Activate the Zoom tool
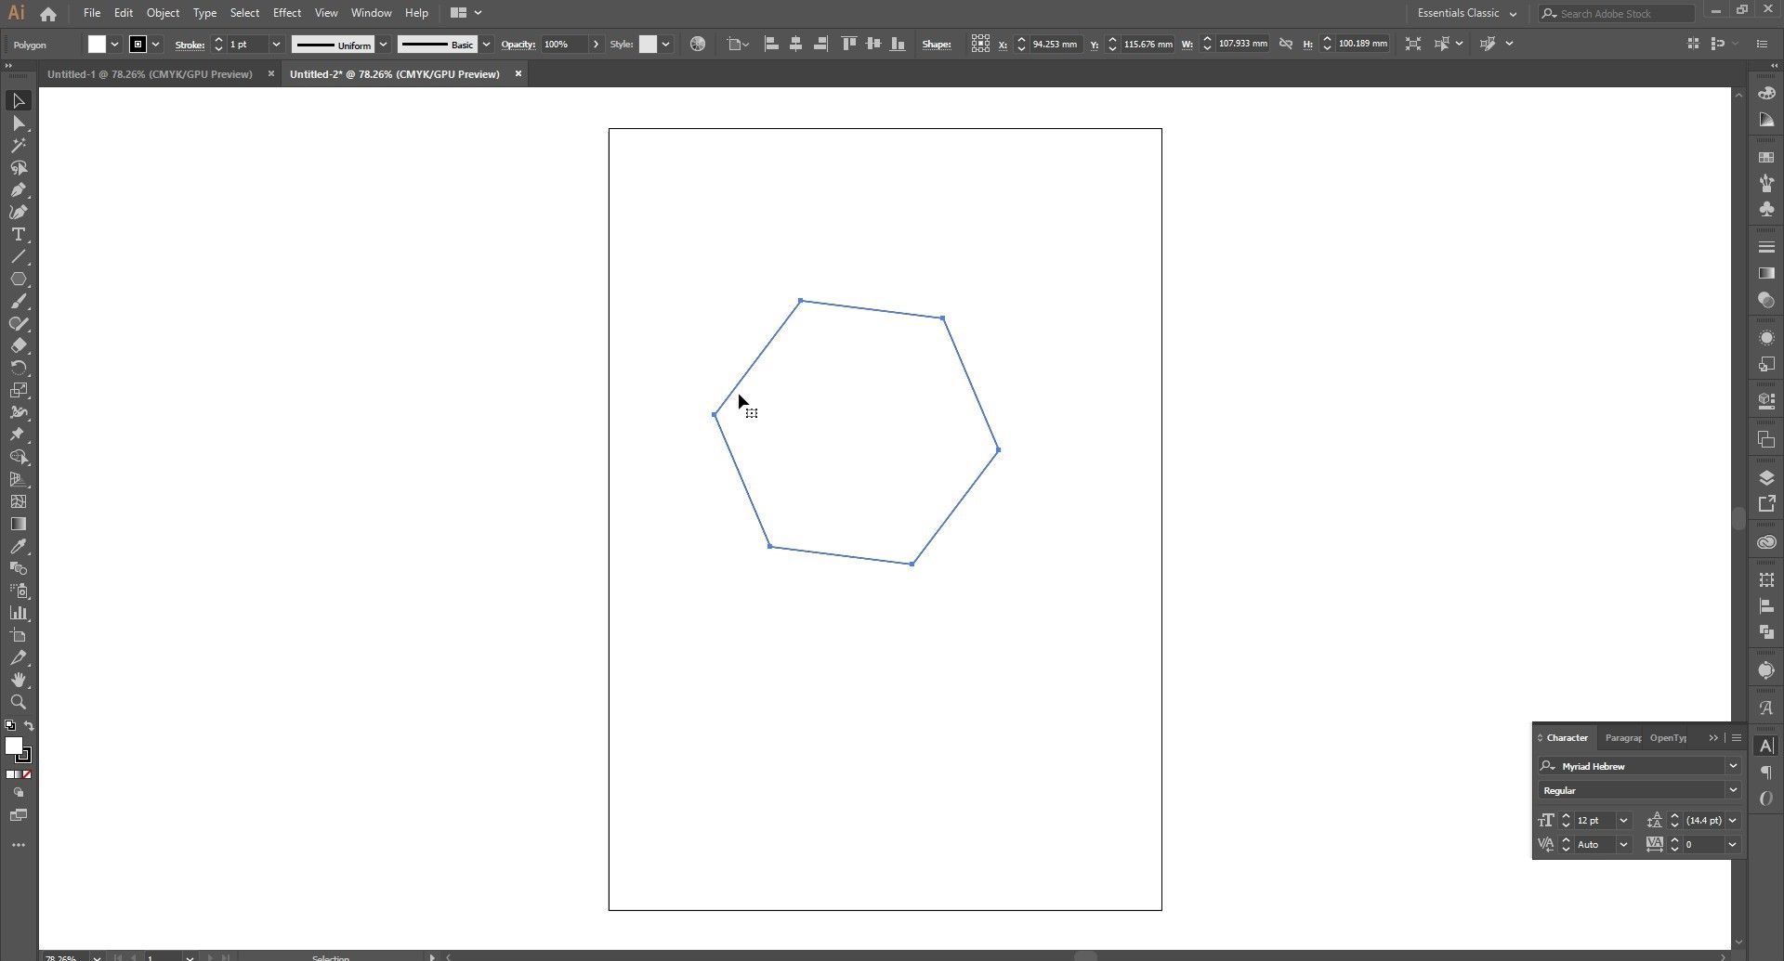This screenshot has height=961, width=1784. (18, 703)
